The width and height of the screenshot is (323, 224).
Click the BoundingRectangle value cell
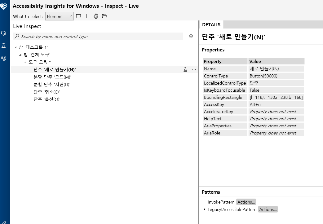276,97
